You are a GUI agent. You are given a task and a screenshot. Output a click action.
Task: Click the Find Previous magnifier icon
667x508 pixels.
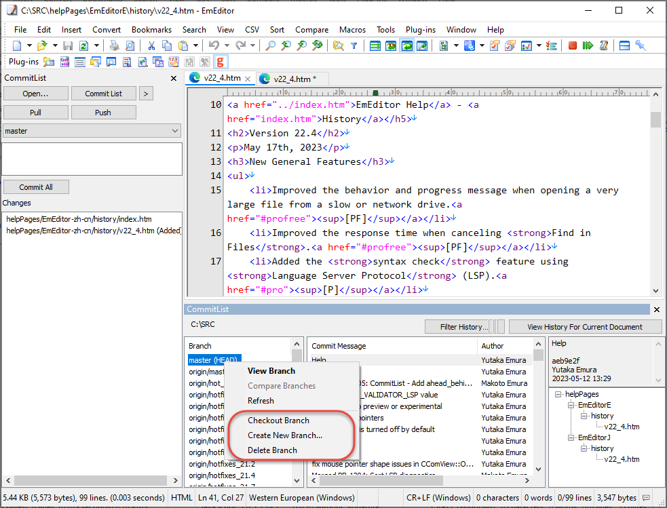(286, 45)
